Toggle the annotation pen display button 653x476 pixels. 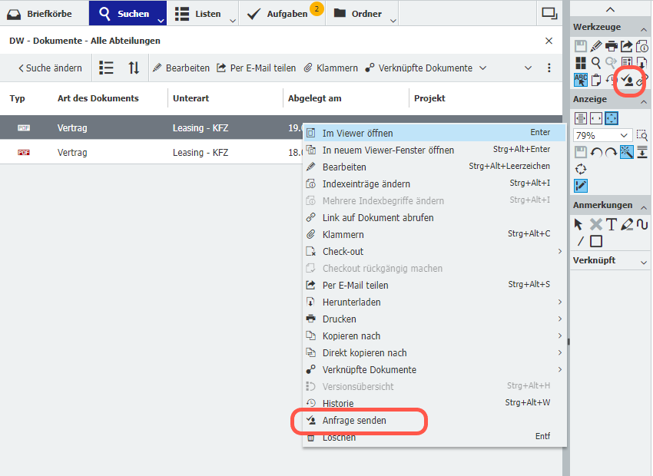pos(581,185)
